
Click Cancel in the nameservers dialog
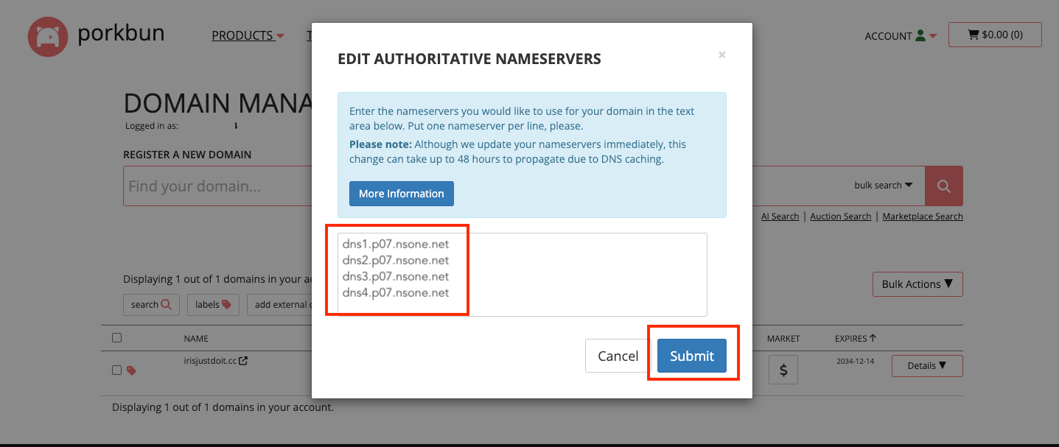[618, 356]
